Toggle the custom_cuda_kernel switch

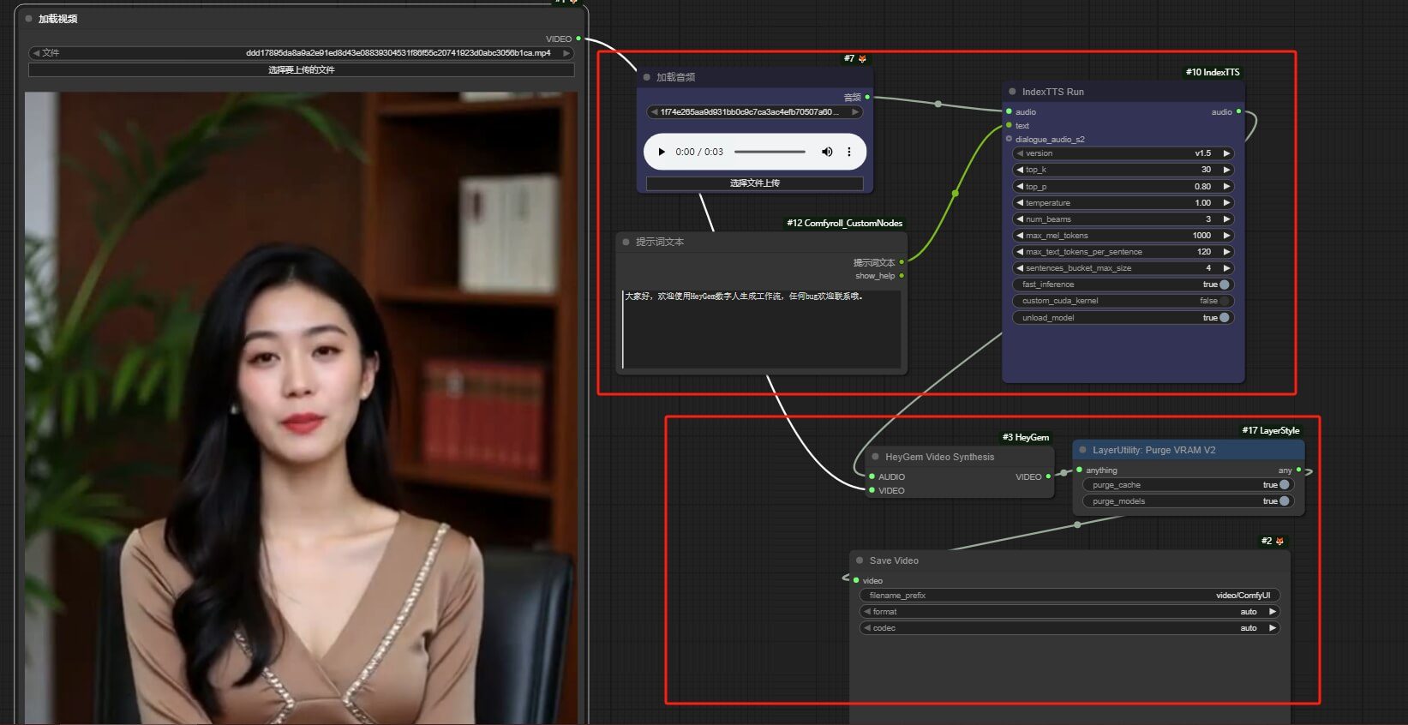[x=1225, y=301]
